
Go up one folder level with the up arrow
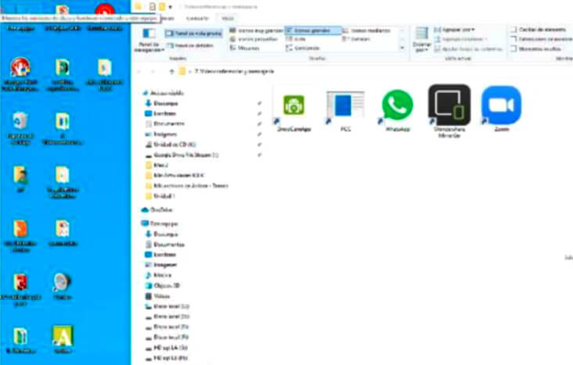point(171,72)
